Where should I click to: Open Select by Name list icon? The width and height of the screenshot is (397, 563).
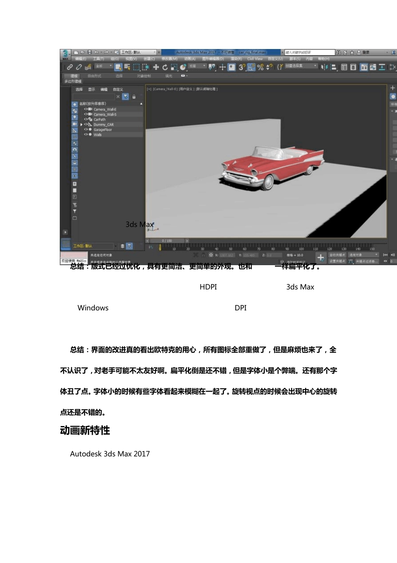pyautogui.click(x=127, y=67)
